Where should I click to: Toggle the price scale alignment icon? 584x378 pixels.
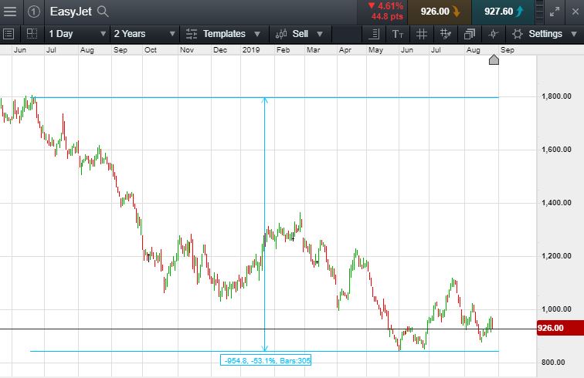pos(374,34)
